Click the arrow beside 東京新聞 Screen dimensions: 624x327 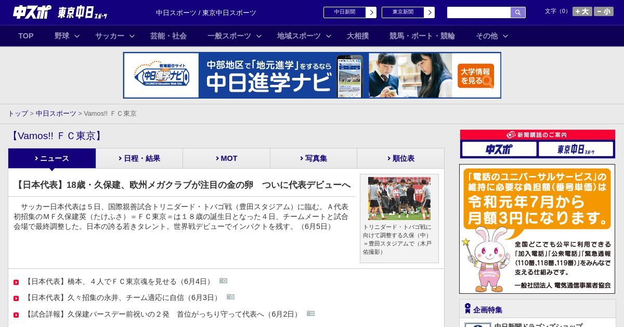[430, 12]
